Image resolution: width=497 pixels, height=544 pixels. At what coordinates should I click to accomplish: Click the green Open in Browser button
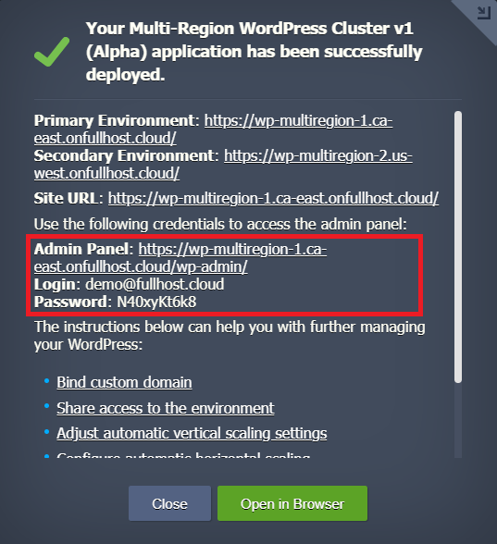pyautogui.click(x=292, y=503)
